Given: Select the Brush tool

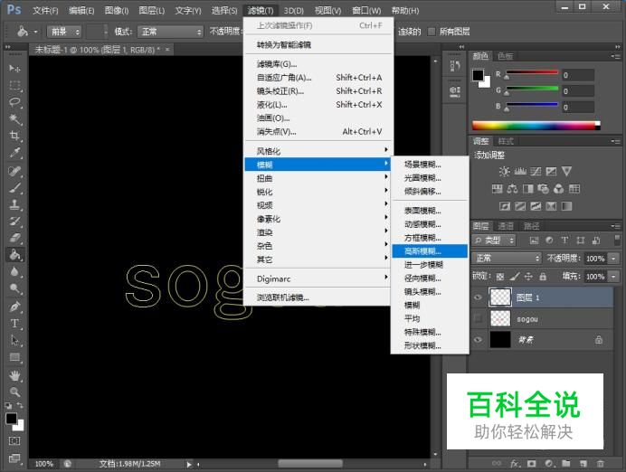Looking at the screenshot, I should [x=14, y=188].
